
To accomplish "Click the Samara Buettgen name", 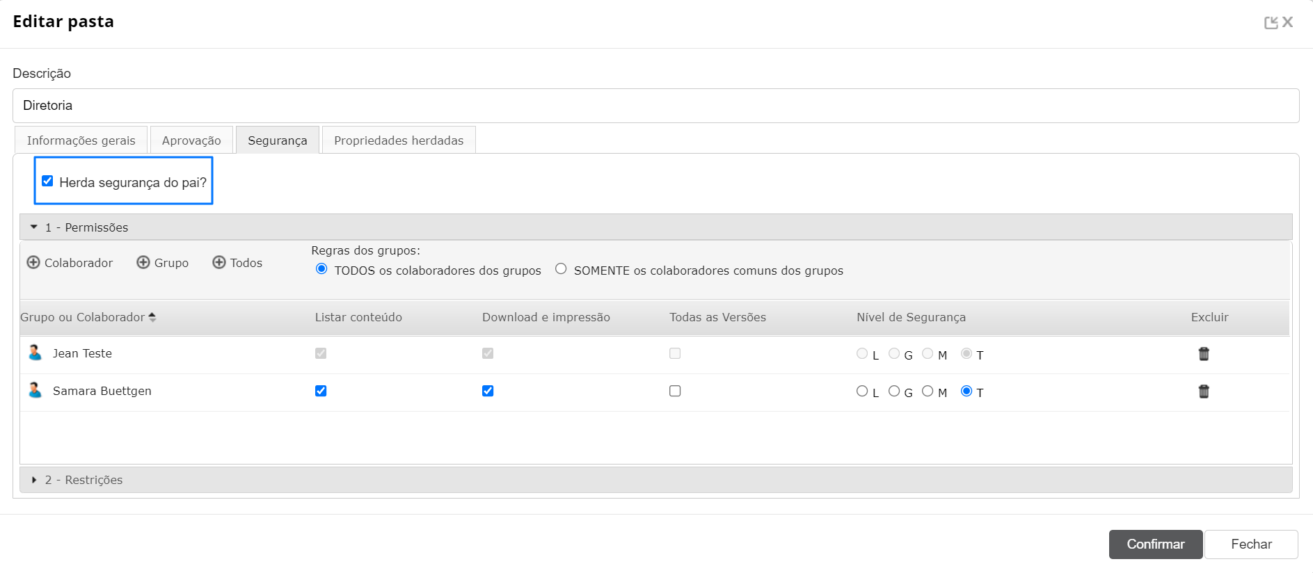I will (x=102, y=391).
